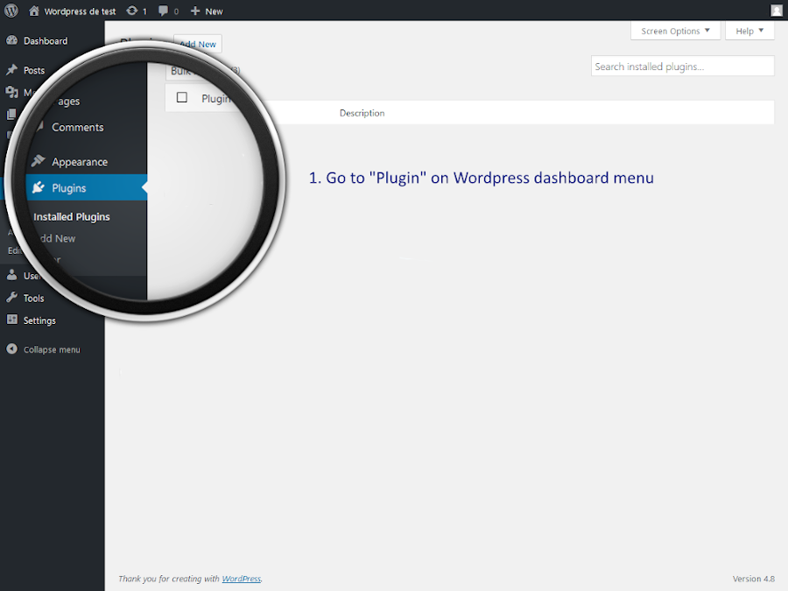This screenshot has width=788, height=591.
Task: Expand the Help dropdown
Action: click(x=749, y=30)
